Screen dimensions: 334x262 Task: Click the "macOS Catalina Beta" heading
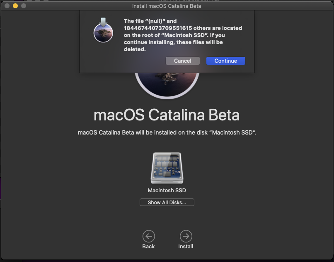click(x=167, y=115)
